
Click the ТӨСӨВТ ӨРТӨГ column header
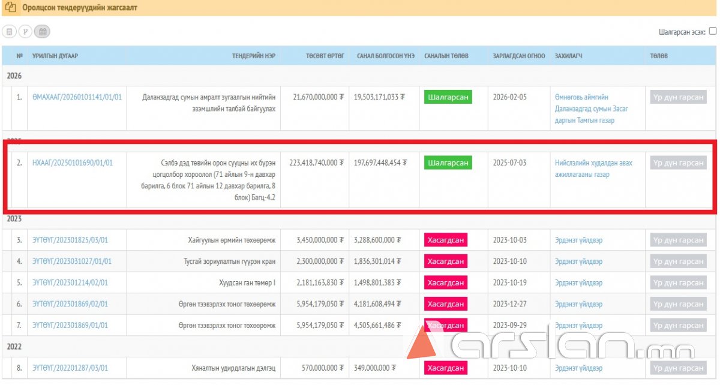pyautogui.click(x=325, y=56)
